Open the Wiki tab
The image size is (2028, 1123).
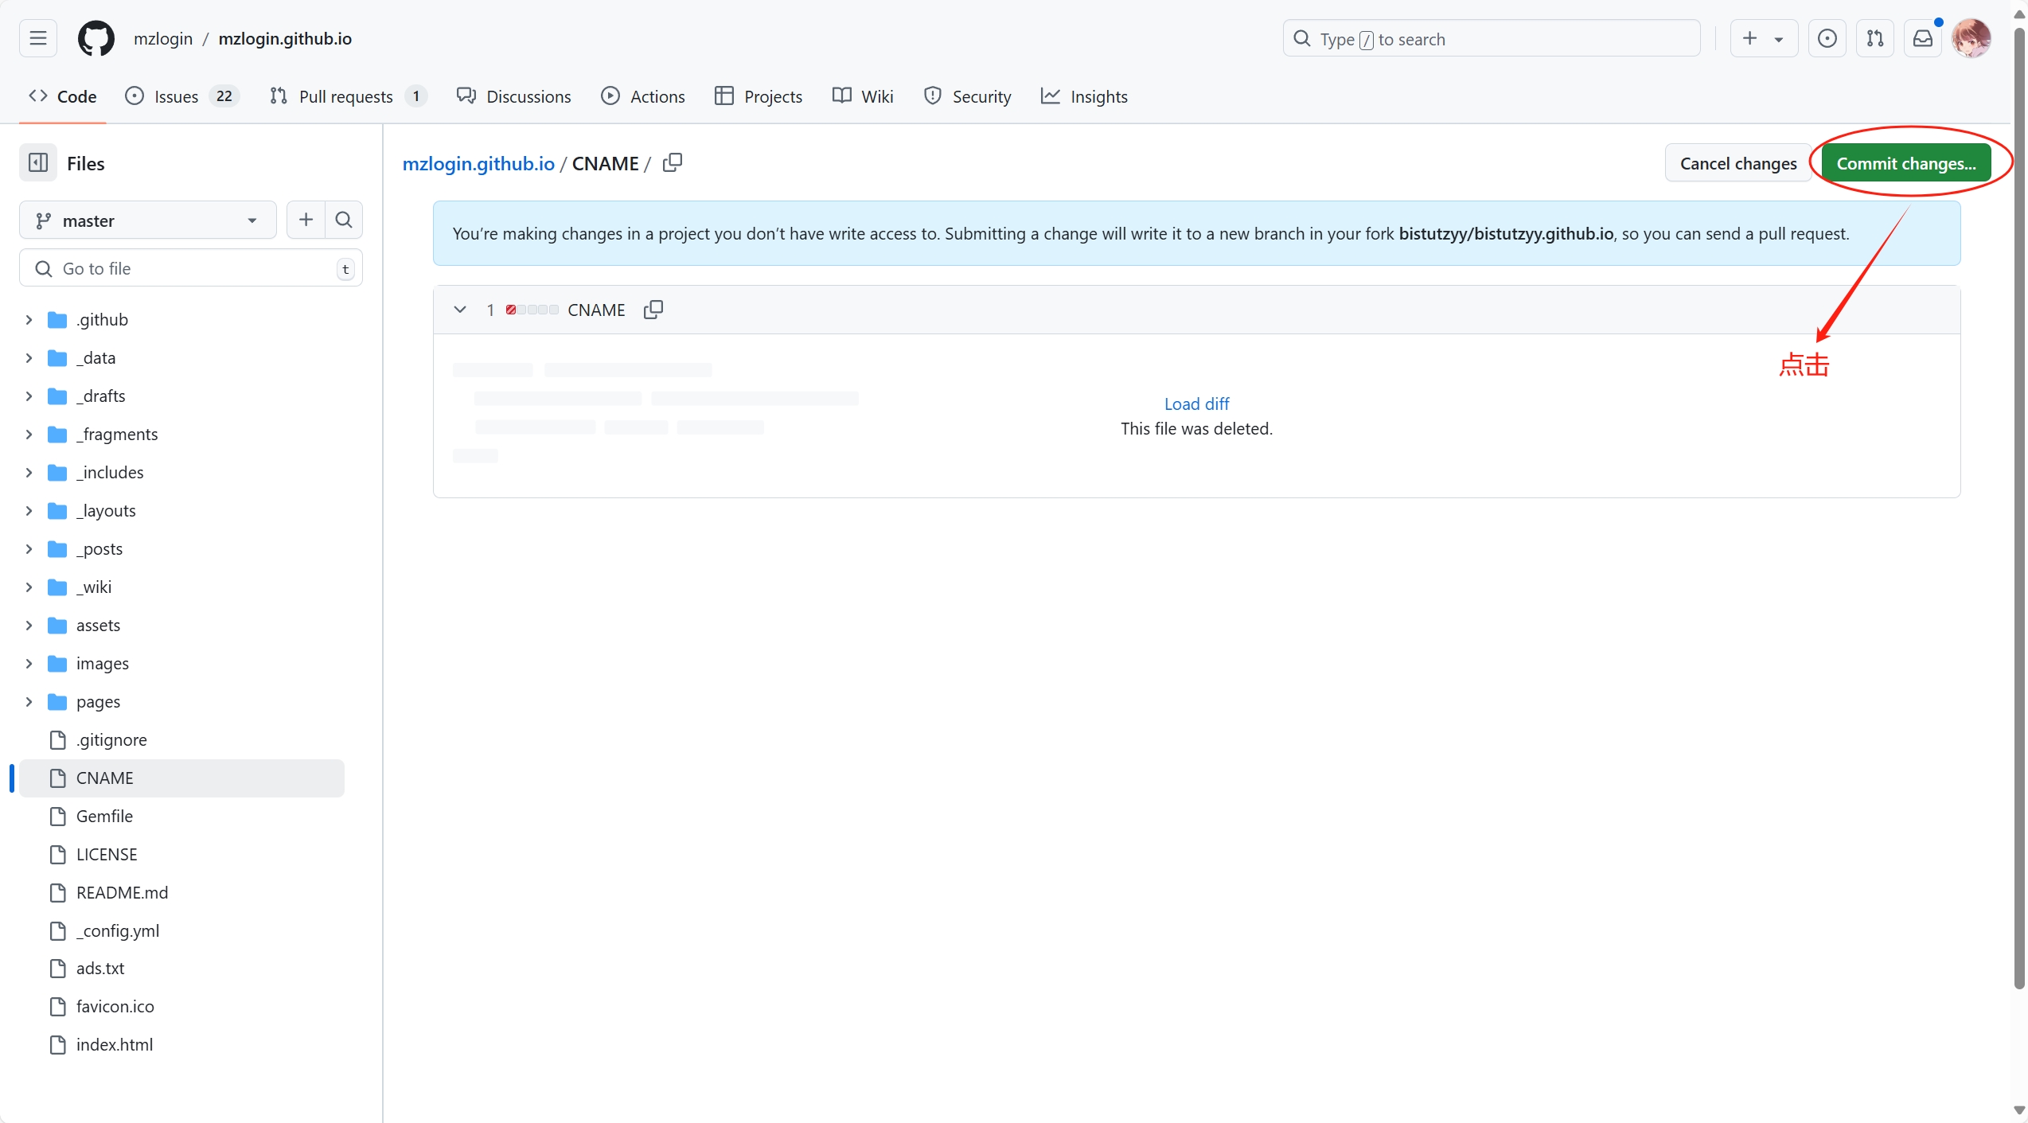(863, 96)
